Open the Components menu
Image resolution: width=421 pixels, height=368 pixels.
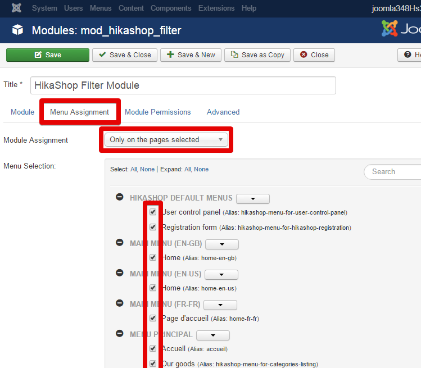pyautogui.click(x=171, y=8)
